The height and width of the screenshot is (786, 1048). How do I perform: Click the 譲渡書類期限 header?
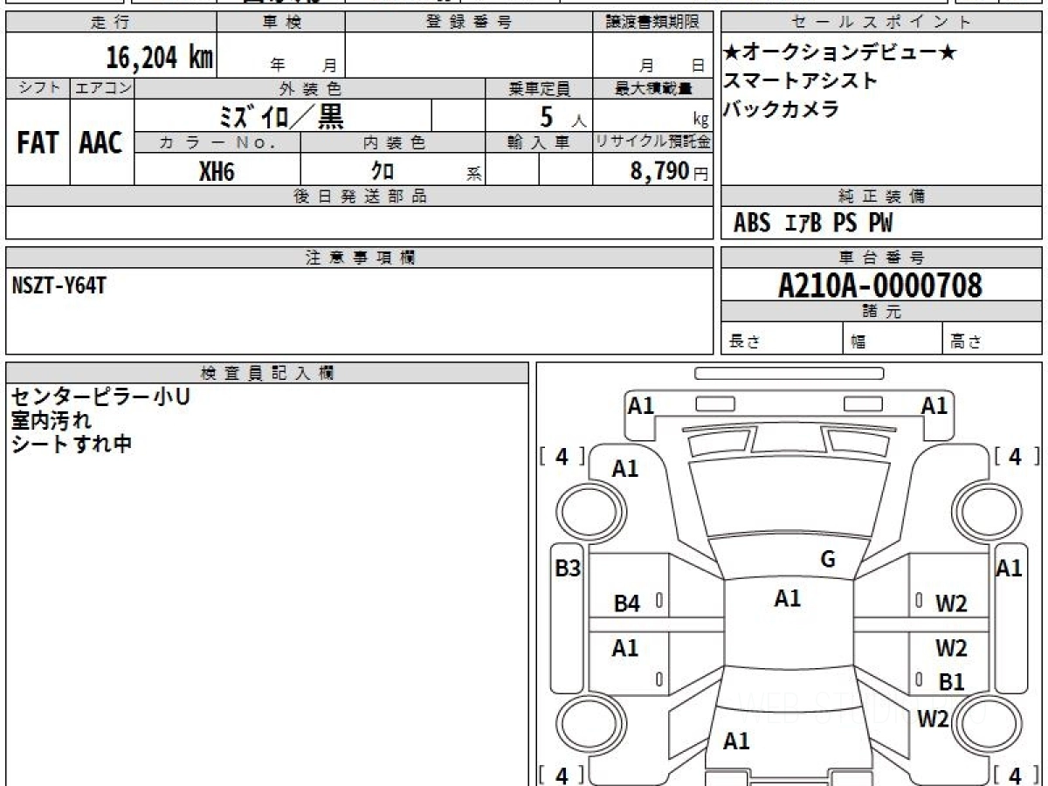(653, 23)
